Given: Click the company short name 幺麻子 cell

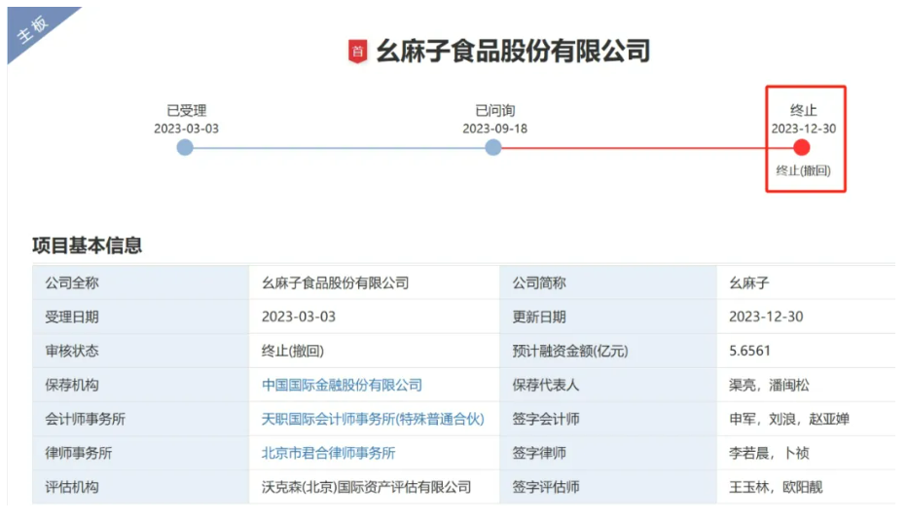Looking at the screenshot, I should [748, 282].
